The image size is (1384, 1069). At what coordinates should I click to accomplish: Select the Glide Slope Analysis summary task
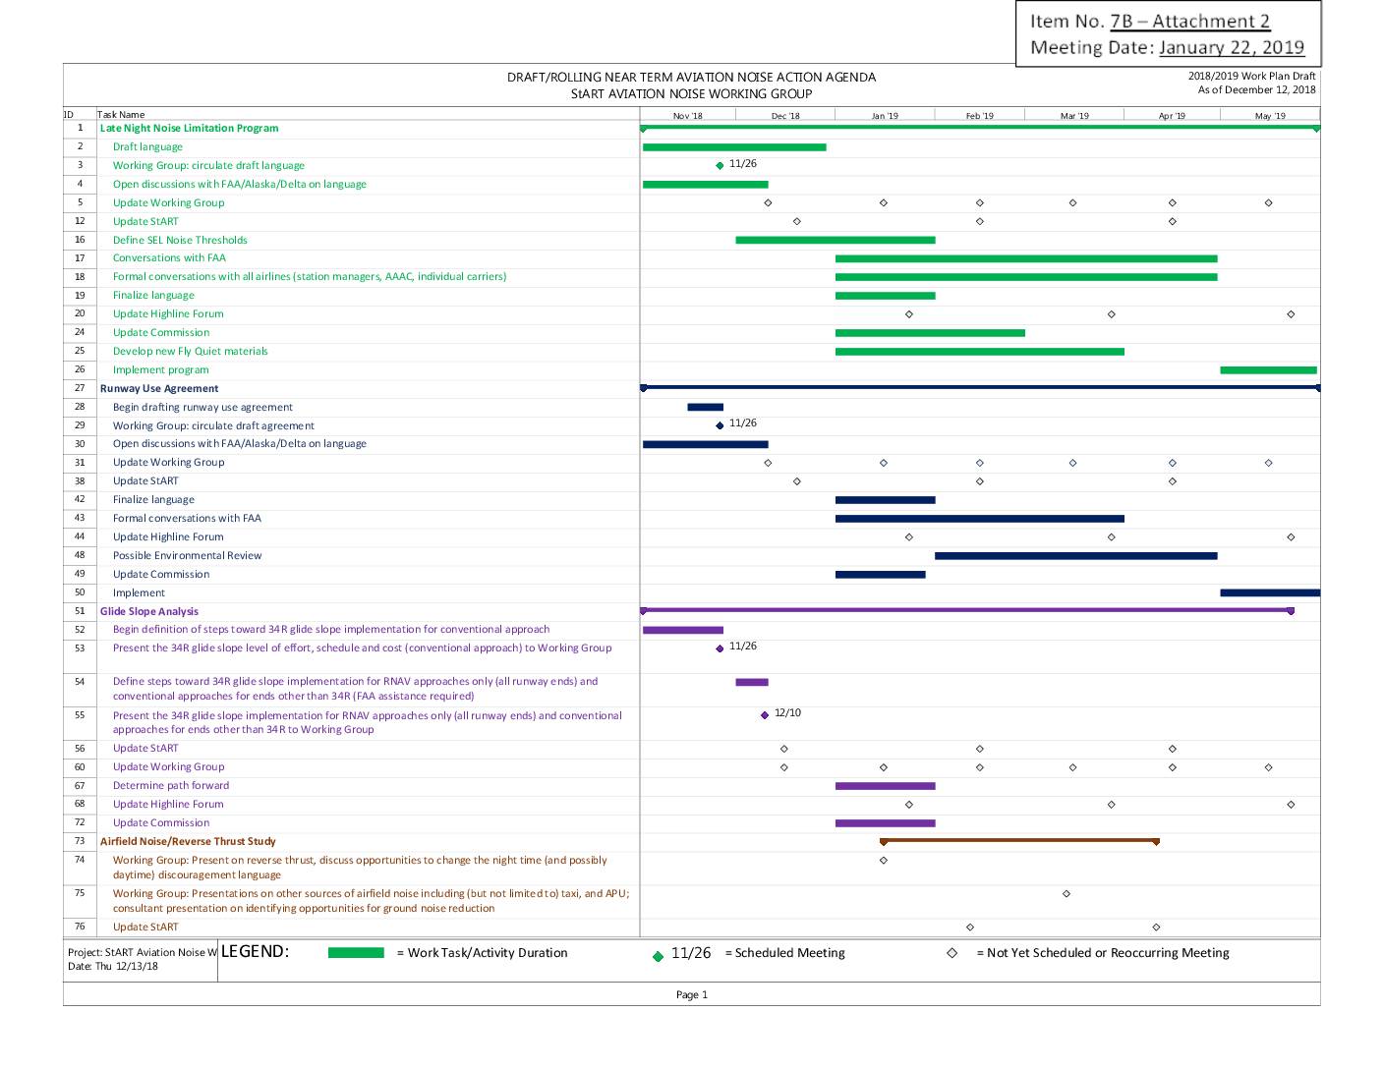pos(149,612)
